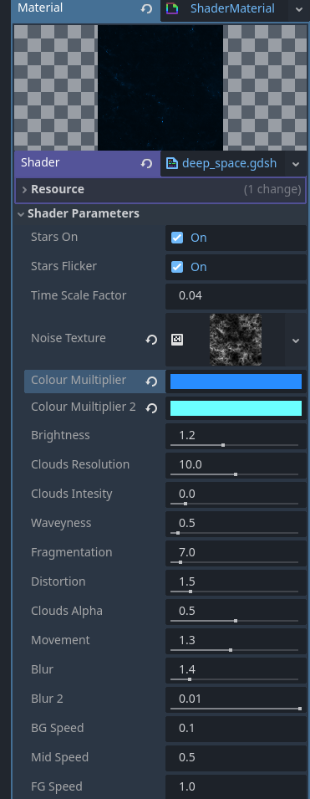Open the ShaderMaterial dropdown arrow
This screenshot has width=310, height=799.
point(297,9)
